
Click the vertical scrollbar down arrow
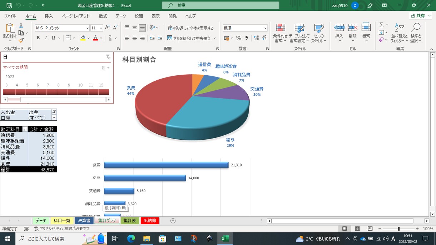pyautogui.click(x=432, y=214)
